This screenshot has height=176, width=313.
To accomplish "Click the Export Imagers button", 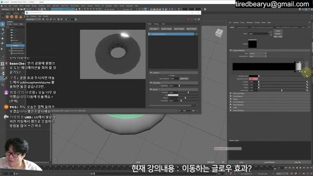I will (x=191, y=29).
